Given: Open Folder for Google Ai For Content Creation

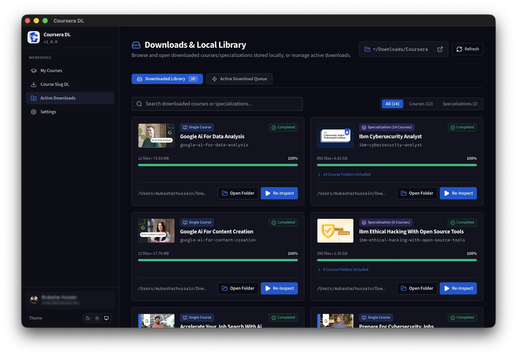Looking at the screenshot, I should (x=238, y=288).
